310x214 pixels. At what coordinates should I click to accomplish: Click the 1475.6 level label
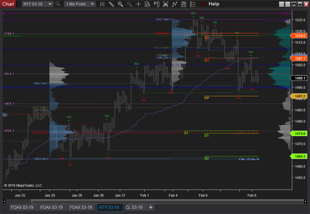click(9, 131)
